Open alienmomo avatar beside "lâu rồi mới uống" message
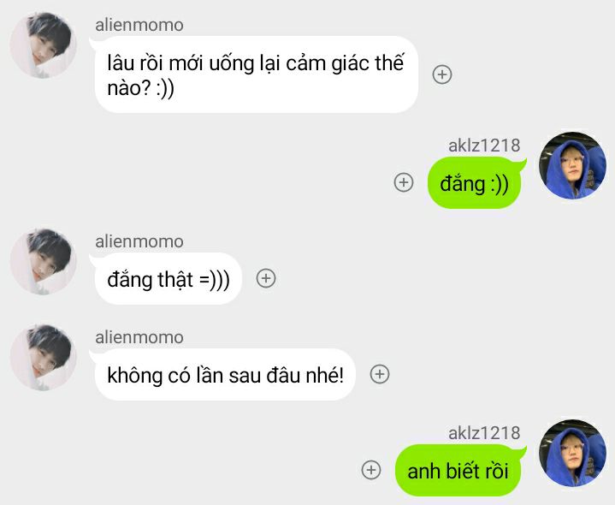The width and height of the screenshot is (615, 505). point(43,45)
